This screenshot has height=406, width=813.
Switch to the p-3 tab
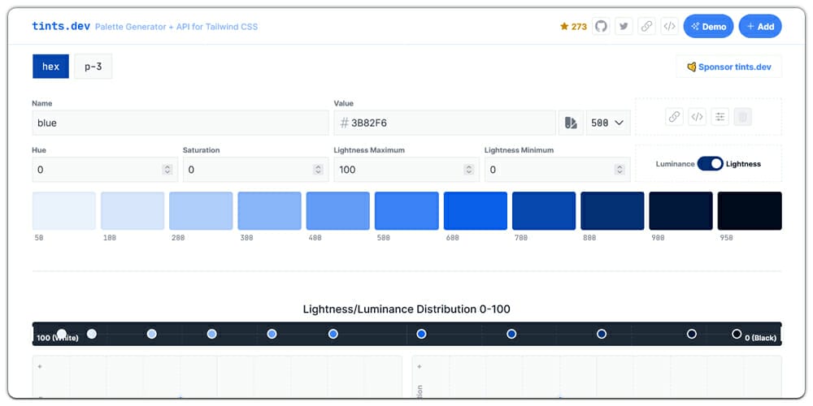click(93, 67)
